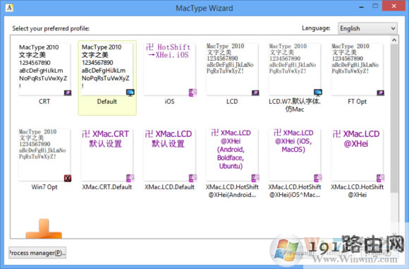Click the purple icon on iOS profile

pos(193,92)
